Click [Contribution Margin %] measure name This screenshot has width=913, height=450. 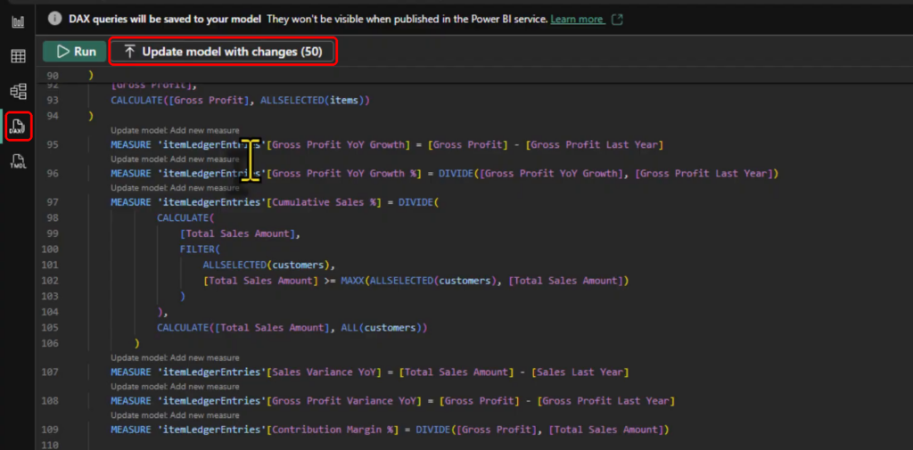click(x=335, y=430)
